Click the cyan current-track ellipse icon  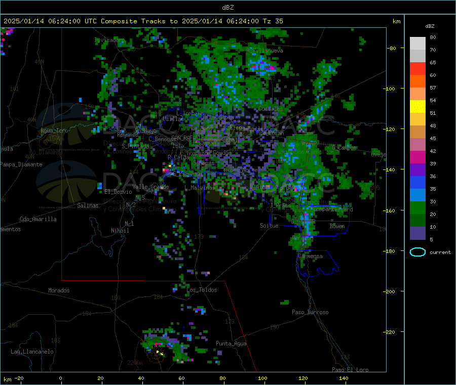click(417, 252)
